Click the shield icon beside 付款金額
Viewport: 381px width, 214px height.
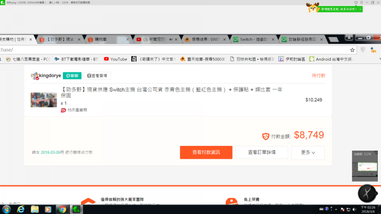pyautogui.click(x=266, y=136)
